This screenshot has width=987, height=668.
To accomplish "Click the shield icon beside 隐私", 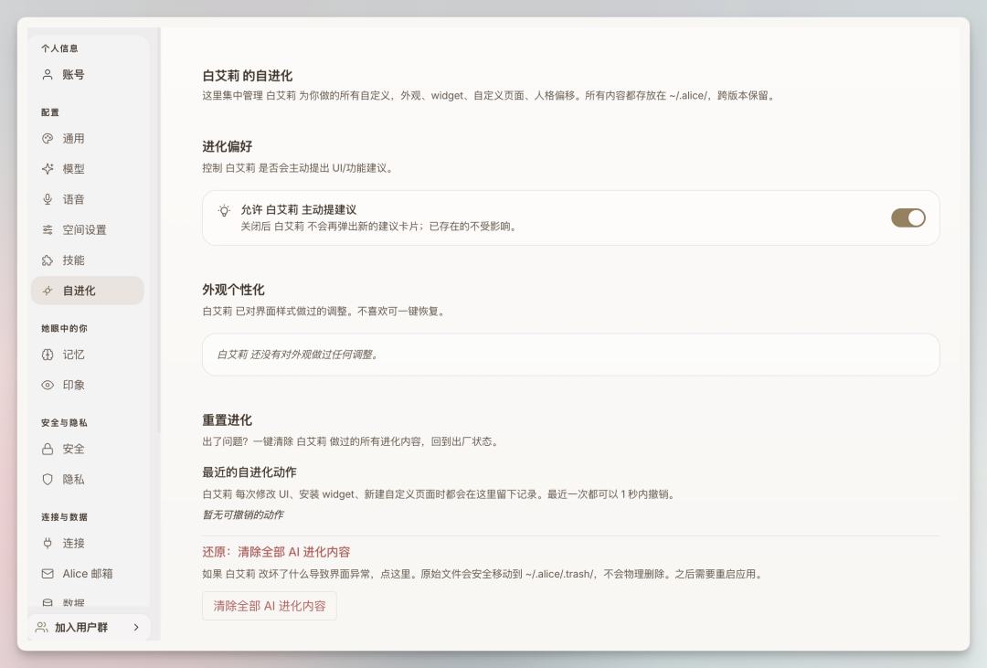I will coord(48,479).
